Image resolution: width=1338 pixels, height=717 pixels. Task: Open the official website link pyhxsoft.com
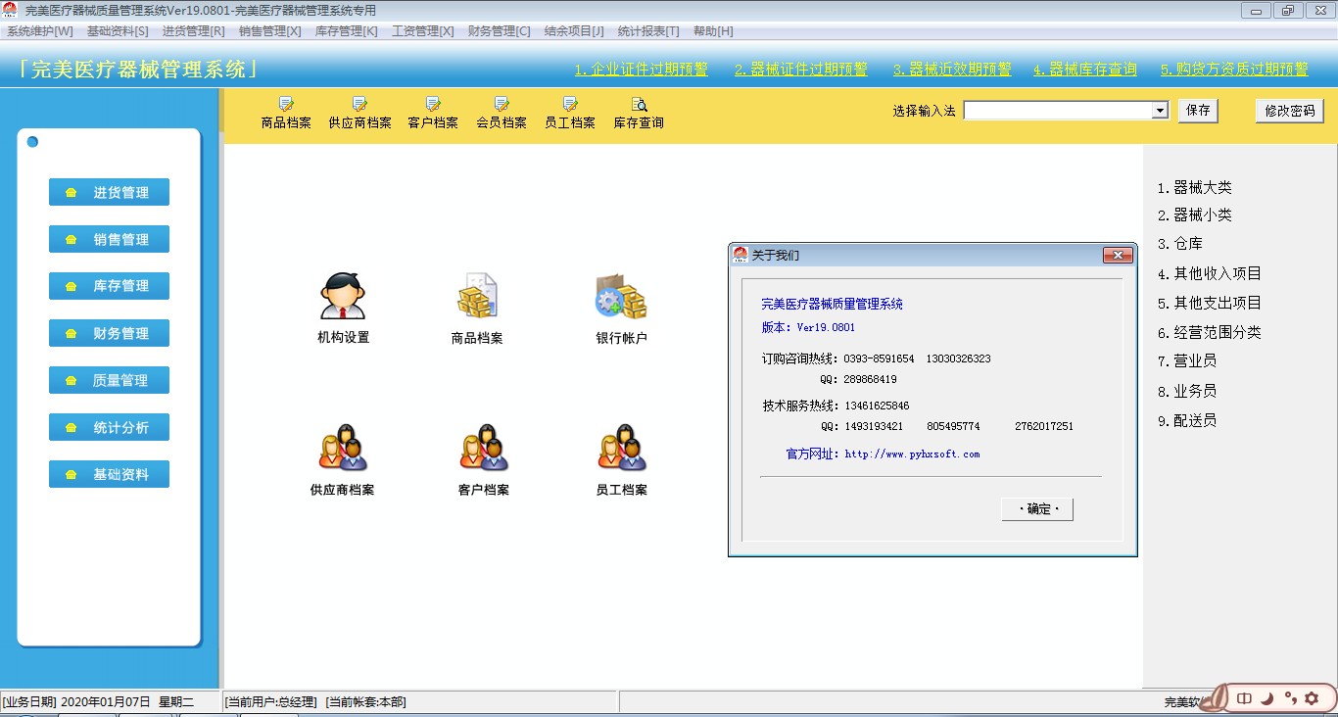pos(912,454)
